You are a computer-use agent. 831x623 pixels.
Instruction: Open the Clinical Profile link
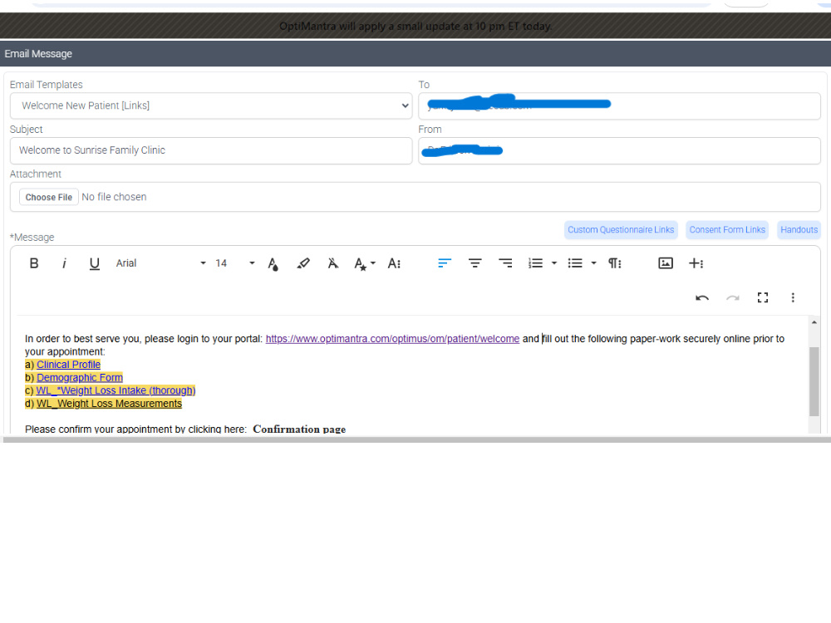(68, 365)
